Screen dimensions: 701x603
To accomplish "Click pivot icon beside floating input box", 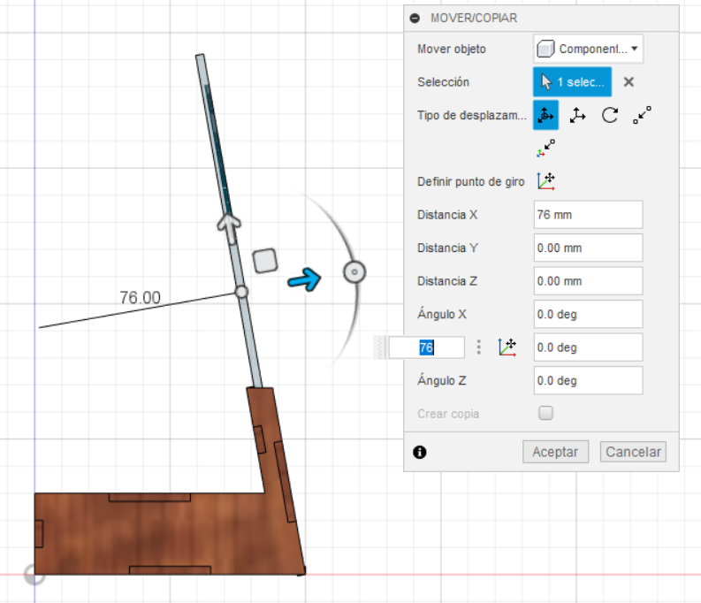I will (x=507, y=347).
